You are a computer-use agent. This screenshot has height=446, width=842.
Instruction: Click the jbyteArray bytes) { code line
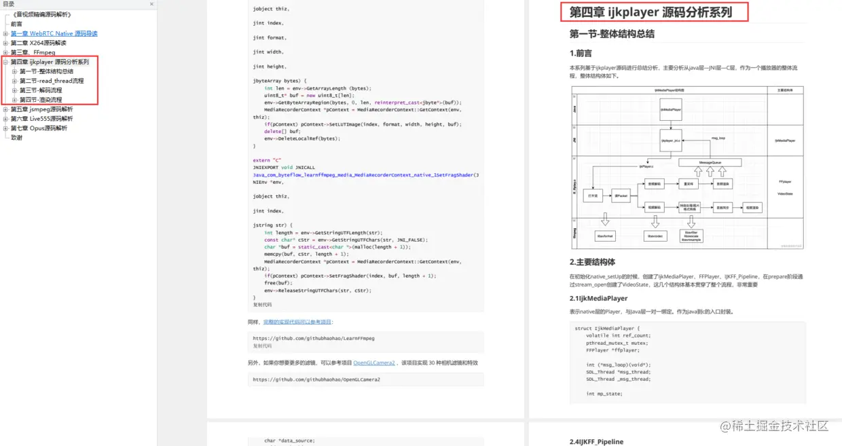coord(280,81)
